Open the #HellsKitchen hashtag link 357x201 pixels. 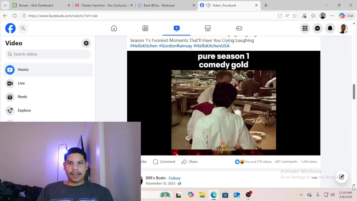pyautogui.click(x=144, y=46)
